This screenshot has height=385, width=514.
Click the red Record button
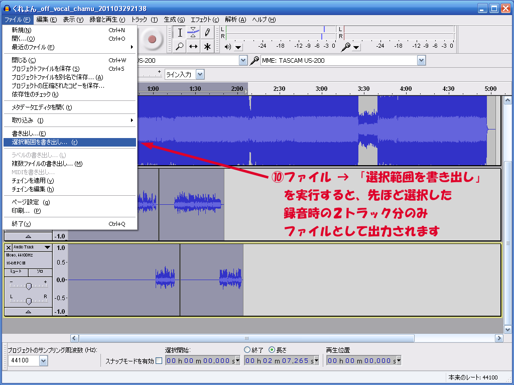152,39
